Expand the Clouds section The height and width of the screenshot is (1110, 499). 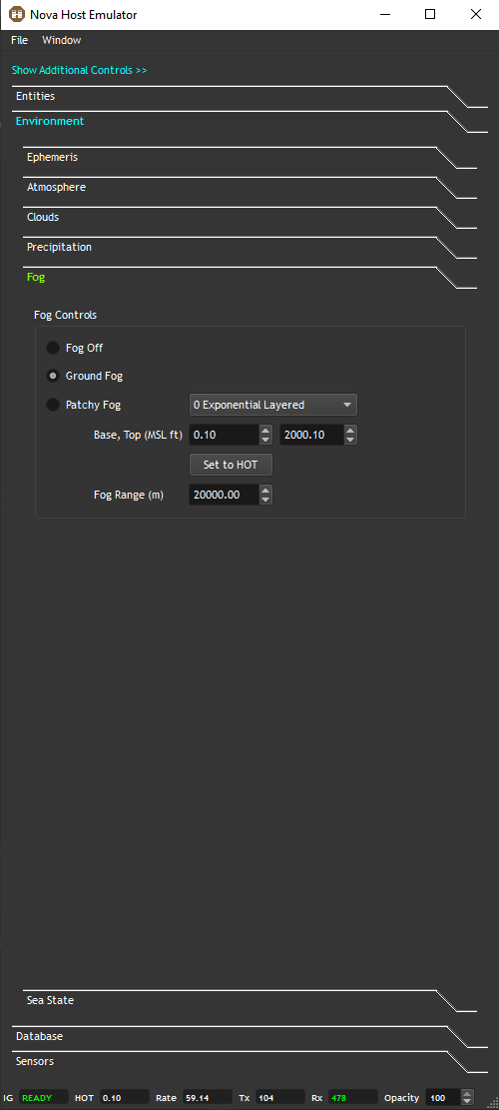coord(43,218)
